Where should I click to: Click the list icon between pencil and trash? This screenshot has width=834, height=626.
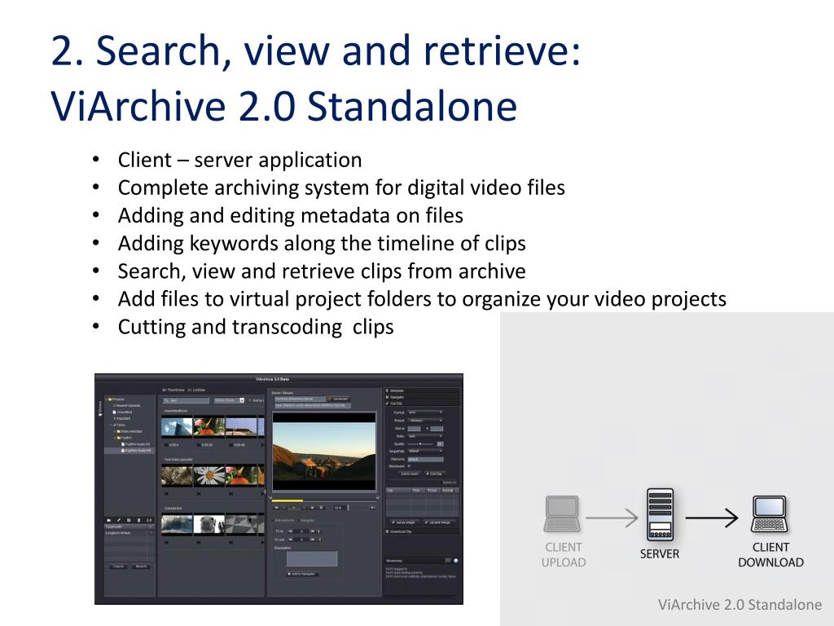pyautogui.click(x=129, y=520)
